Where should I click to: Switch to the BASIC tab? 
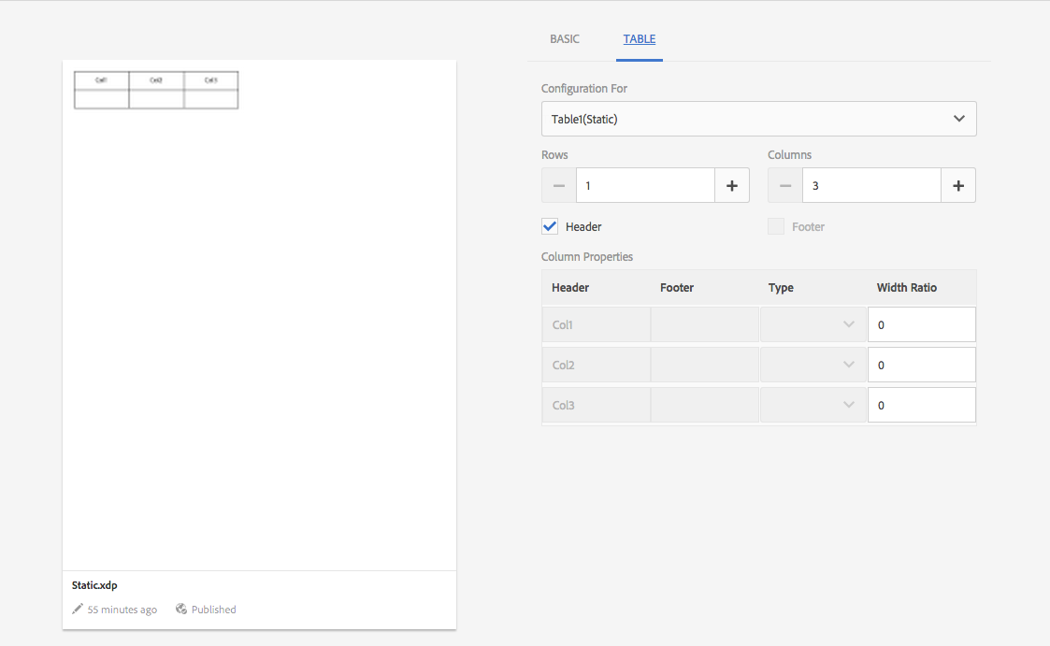(565, 39)
